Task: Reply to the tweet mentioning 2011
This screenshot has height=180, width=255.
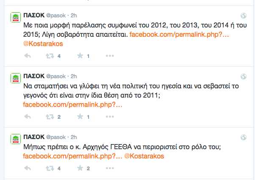Action: 28,116
